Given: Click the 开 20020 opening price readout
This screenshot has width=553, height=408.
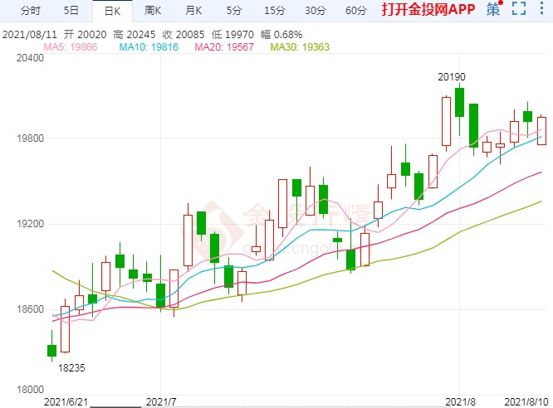Looking at the screenshot, I should click(85, 35).
